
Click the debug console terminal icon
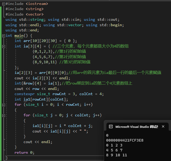click(110, 127)
